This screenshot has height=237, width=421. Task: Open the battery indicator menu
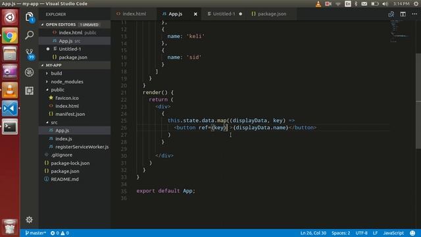click(x=374, y=4)
